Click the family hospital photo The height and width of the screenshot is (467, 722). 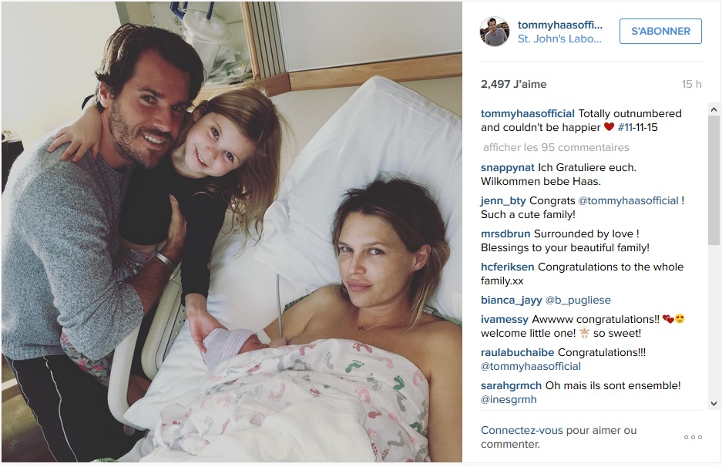[232, 232]
